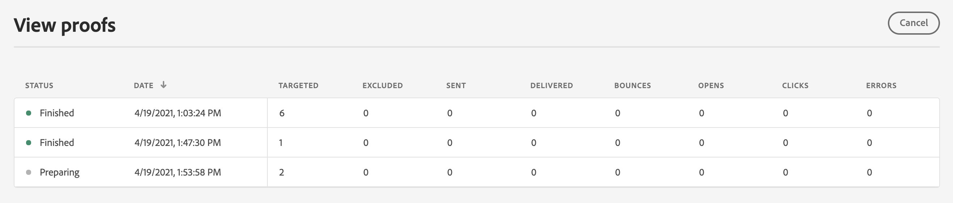The image size is (953, 203).
Task: Click the green status dot for 1:03:24 PM proof
Action: pos(29,113)
